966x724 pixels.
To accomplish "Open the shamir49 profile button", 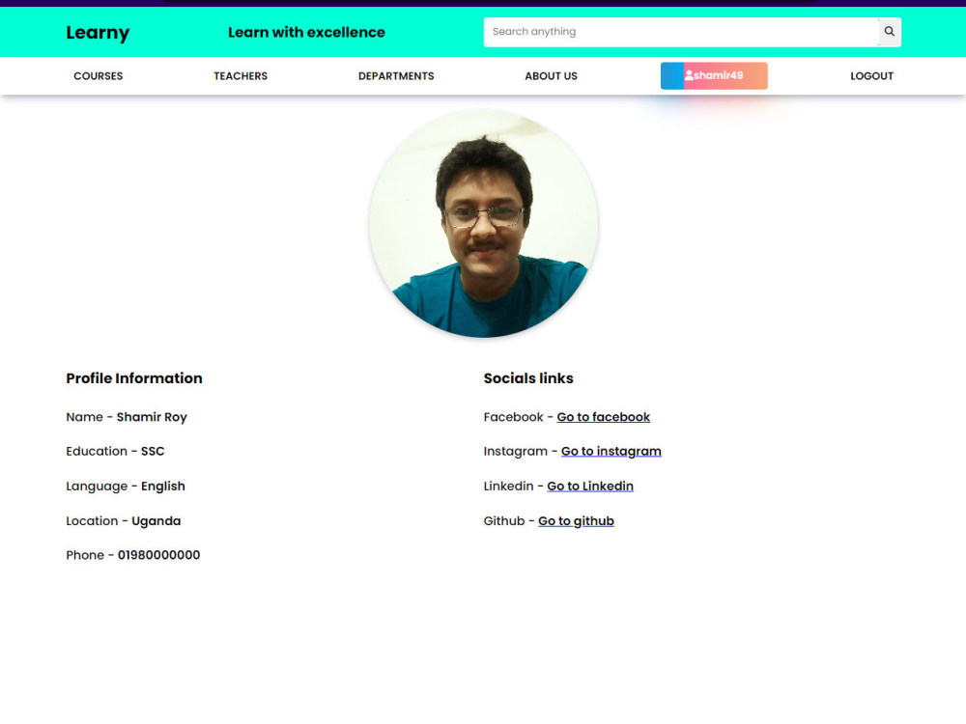I will 714,75.
